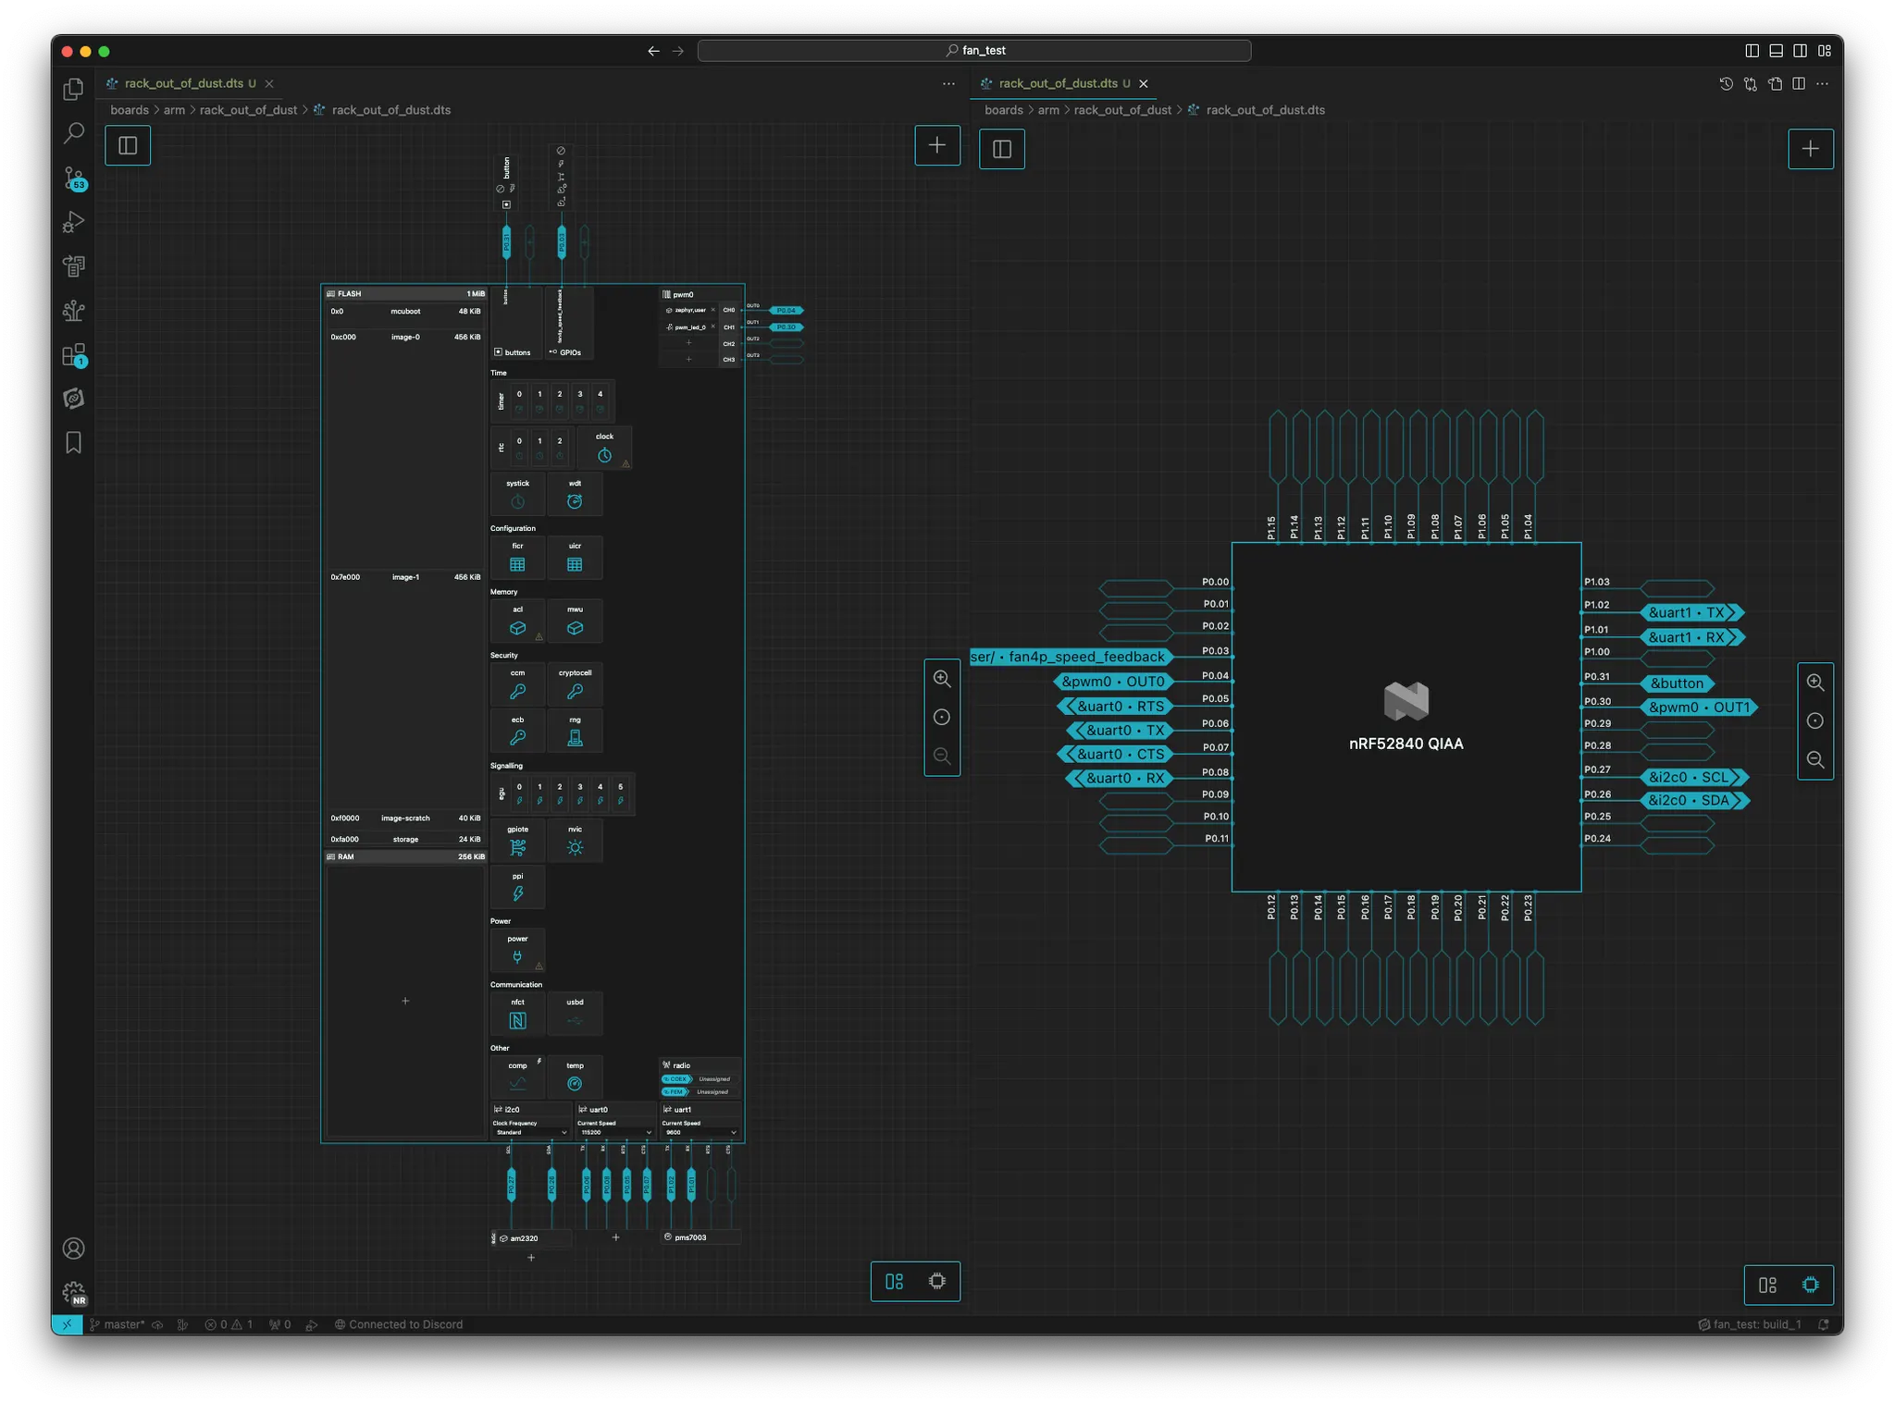Viewport: 1895px width, 1403px height.
Task: Open the Source Control sidebar view
Action: tap(74, 178)
